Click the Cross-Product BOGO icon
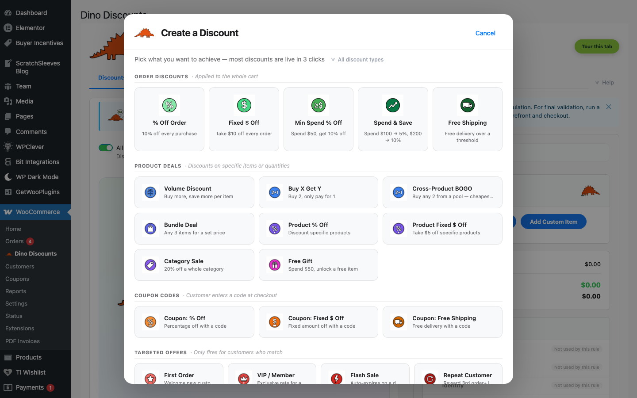 coord(399,192)
